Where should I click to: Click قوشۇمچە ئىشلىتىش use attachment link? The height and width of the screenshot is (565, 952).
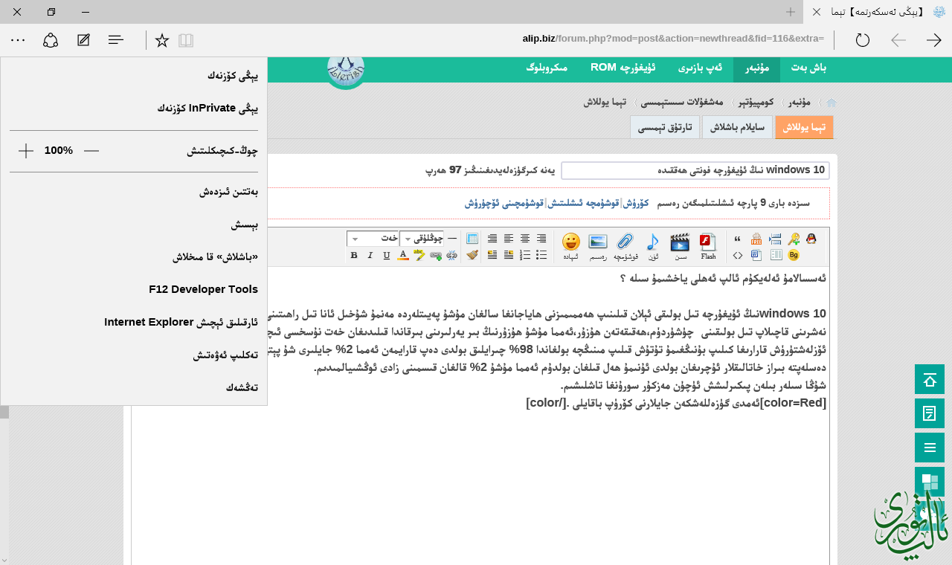(583, 203)
